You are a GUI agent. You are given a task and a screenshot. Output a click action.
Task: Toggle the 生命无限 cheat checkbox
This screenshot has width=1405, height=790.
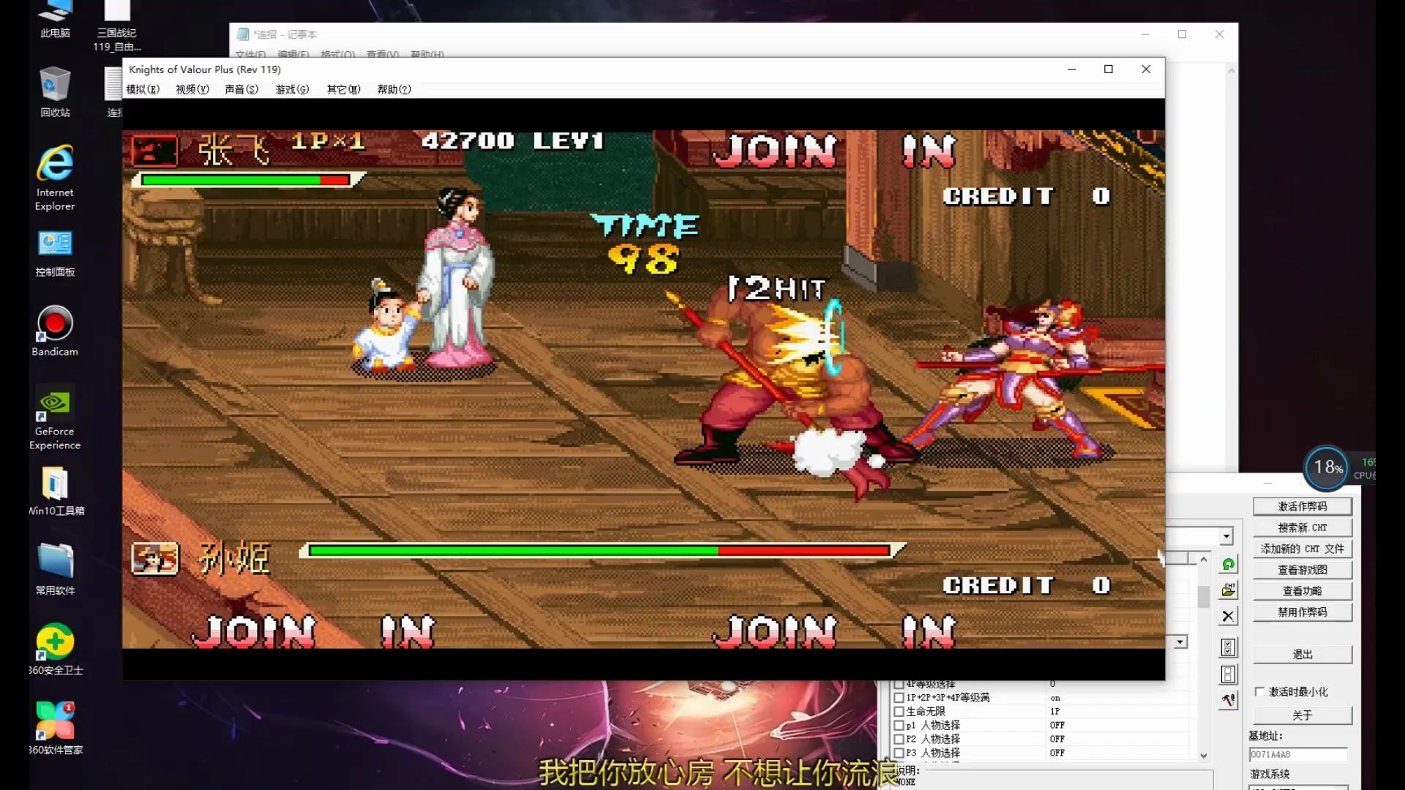[899, 712]
